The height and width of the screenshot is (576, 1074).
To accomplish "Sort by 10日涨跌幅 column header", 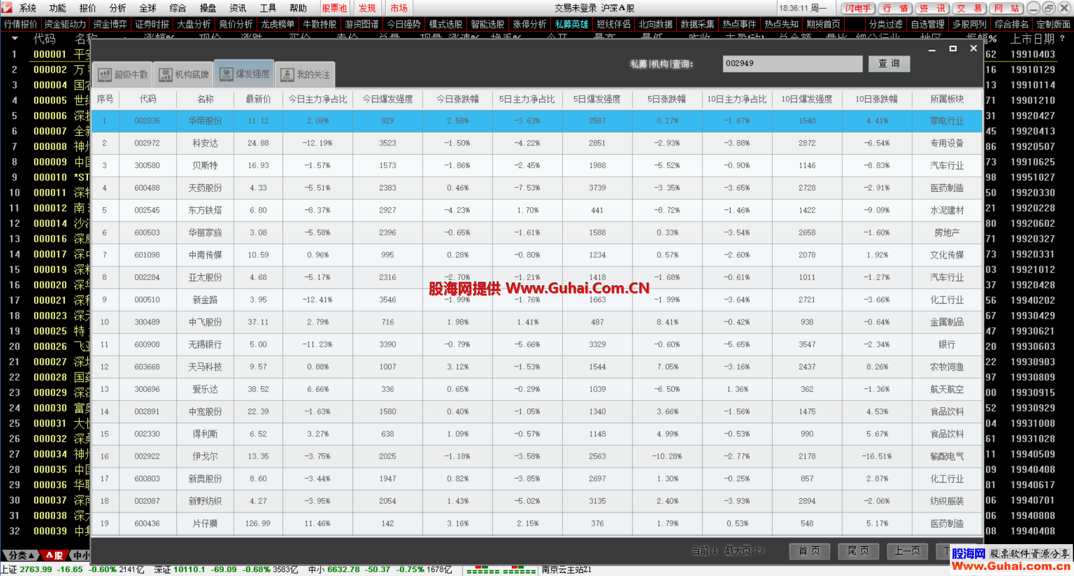I will [877, 99].
